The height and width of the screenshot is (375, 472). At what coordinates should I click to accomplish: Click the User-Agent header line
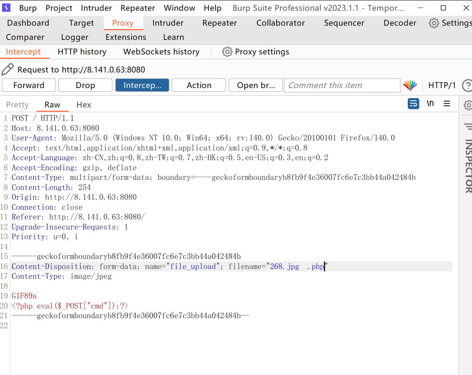tap(203, 138)
